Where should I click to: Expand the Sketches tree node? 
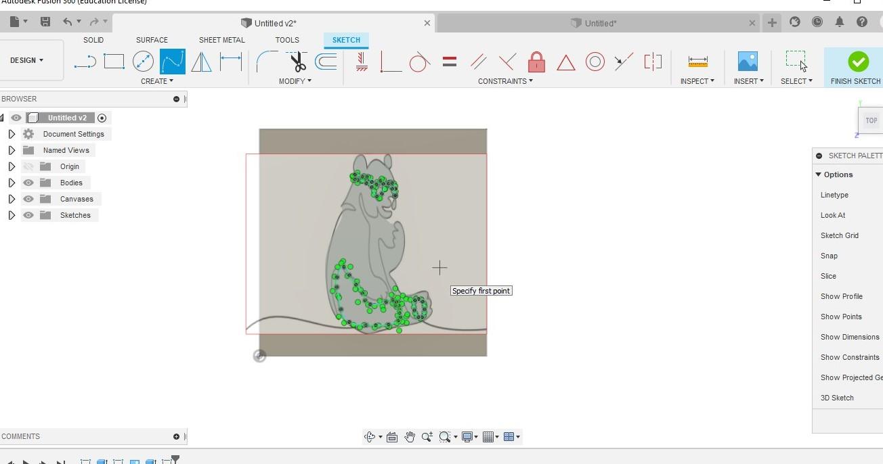(12, 215)
